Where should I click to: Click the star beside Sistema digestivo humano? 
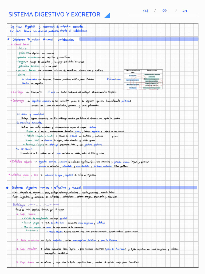coord(7,188)
